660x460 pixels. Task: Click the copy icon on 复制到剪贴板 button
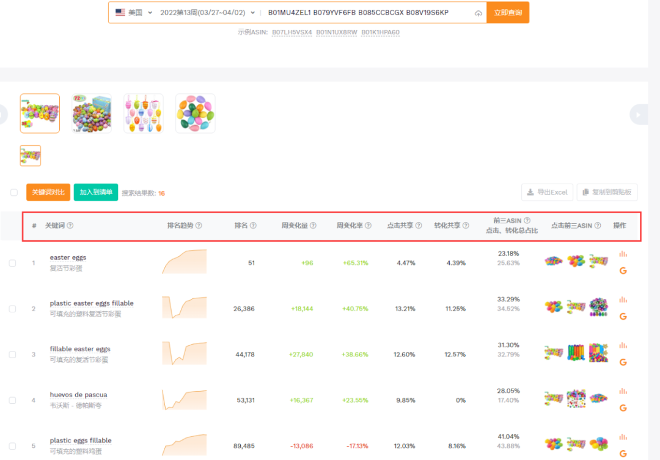(585, 192)
